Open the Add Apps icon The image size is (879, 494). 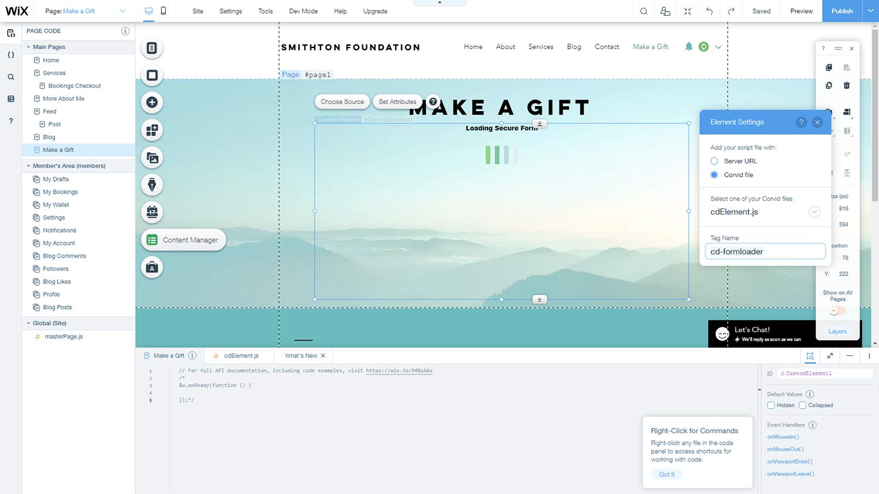point(152,130)
